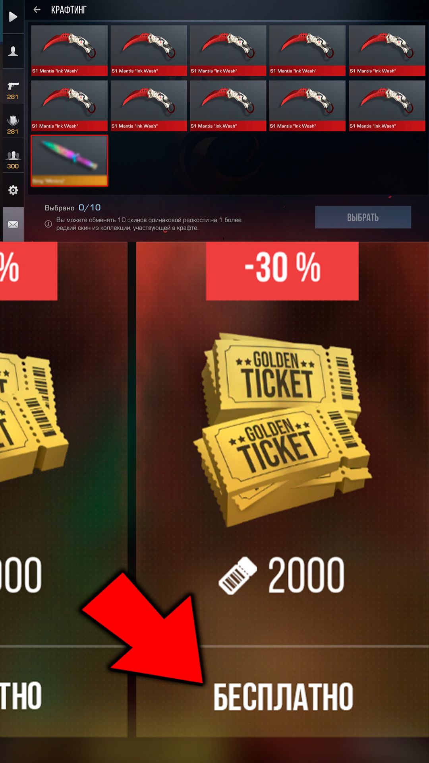Go back with the arrow beside КРАФТИНГ

click(x=37, y=10)
